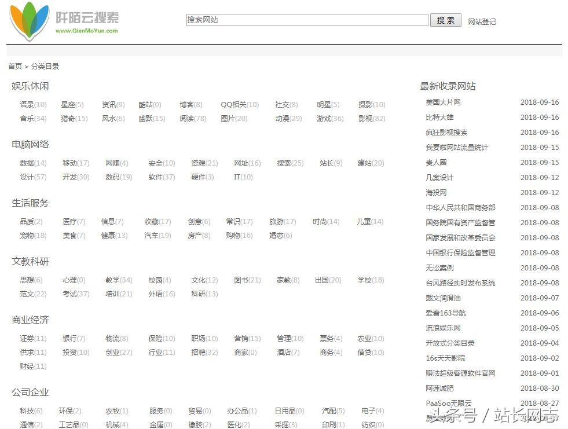
Task: Open 宠物(18) category
Action: 34,236
